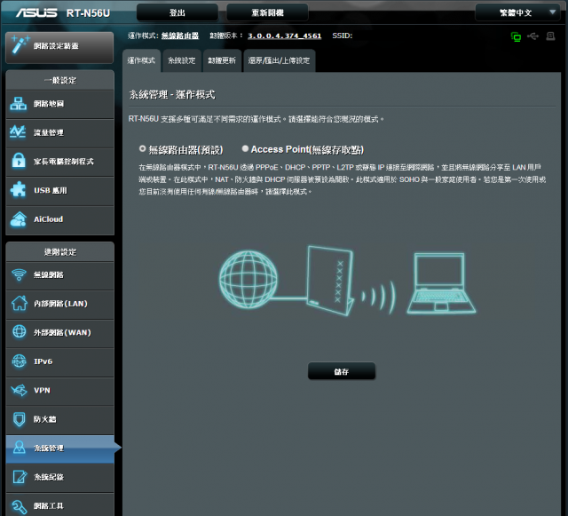This screenshot has width=568, height=516.
Task: Click the router illustration in diagram
Action: click(x=330, y=281)
